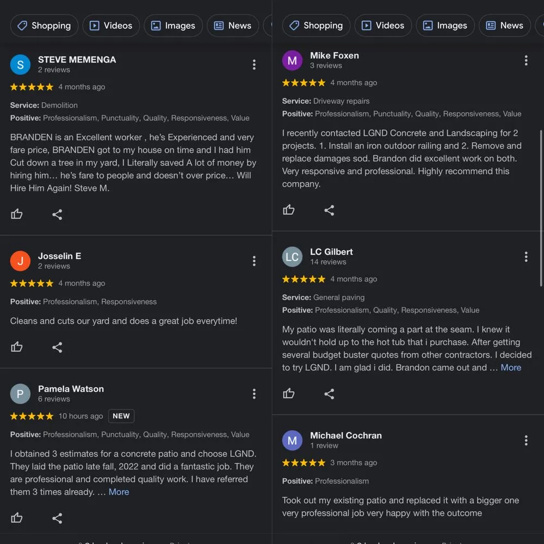Open Shopping filter in left panel
Screen dimensions: 544x544
click(44, 26)
